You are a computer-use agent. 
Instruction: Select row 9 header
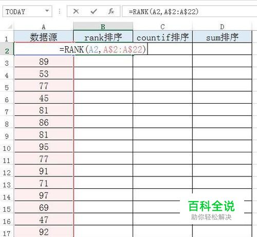click(7, 134)
